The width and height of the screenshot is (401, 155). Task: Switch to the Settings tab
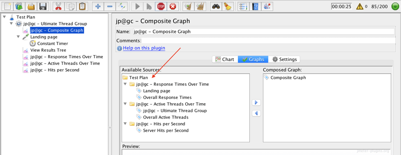pos(284,59)
